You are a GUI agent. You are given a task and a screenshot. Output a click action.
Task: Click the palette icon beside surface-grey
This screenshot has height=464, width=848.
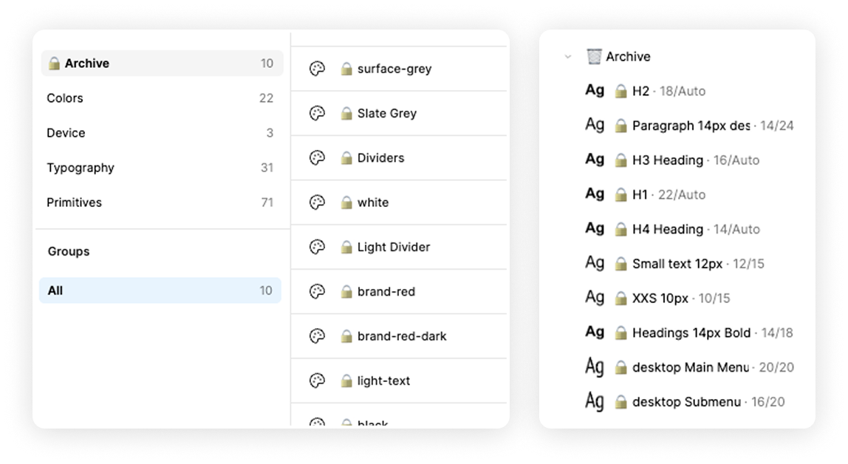[x=317, y=69]
